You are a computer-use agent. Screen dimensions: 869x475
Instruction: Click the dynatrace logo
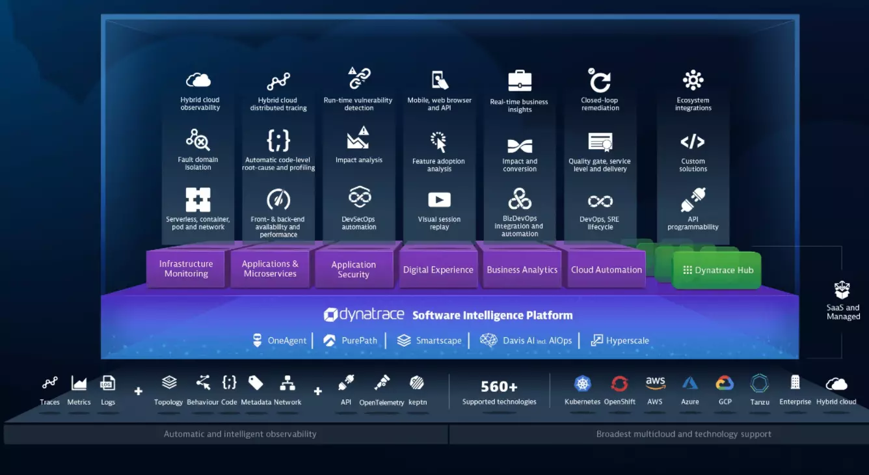click(364, 315)
